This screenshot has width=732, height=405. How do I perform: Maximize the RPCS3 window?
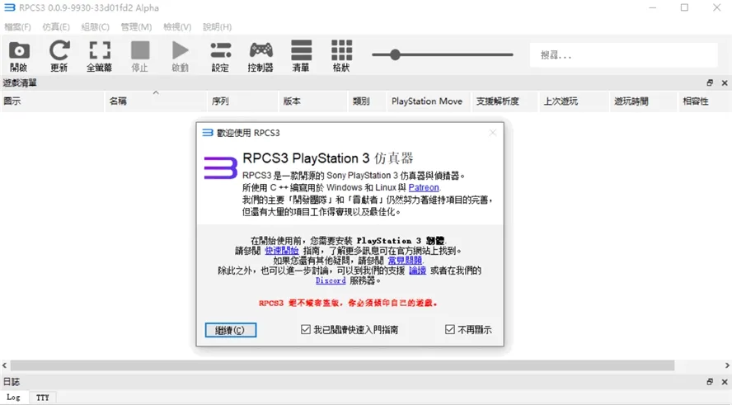(684, 7)
